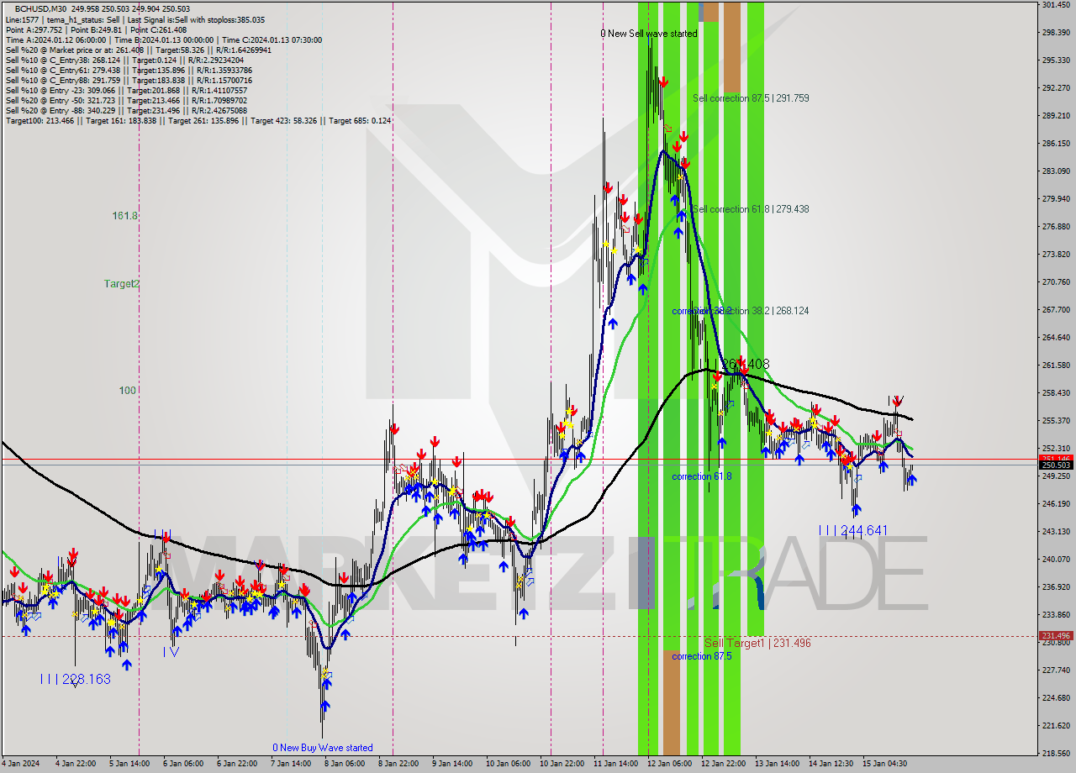Select the 'Time A:2024.01.12 06:00:00' info line
Screen dimensions: 1076x773
(163, 39)
